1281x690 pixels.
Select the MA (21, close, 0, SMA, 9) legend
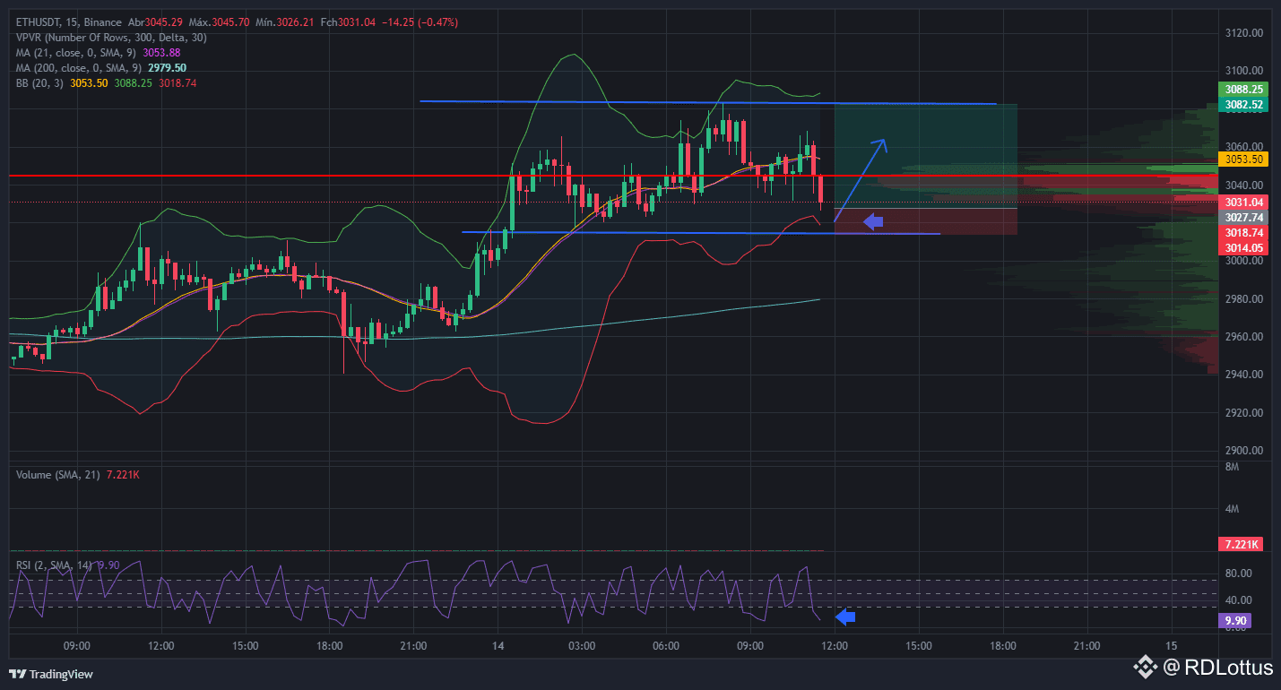click(77, 52)
